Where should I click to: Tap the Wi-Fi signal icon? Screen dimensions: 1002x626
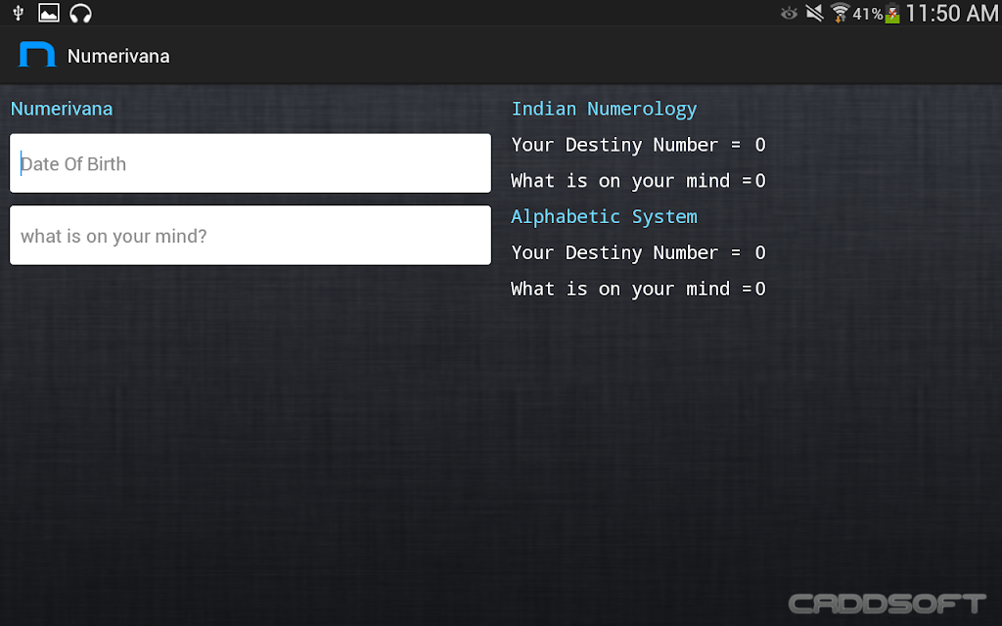(x=840, y=12)
